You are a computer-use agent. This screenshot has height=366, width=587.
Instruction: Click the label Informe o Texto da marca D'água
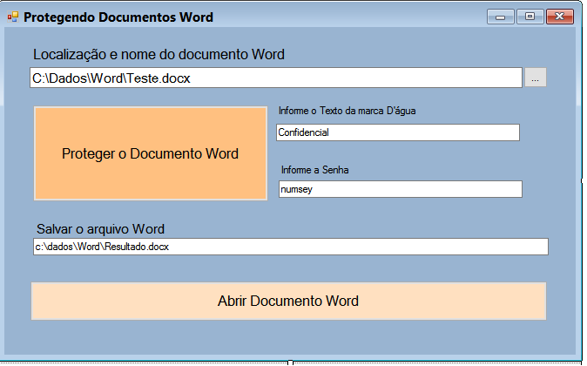(347, 111)
